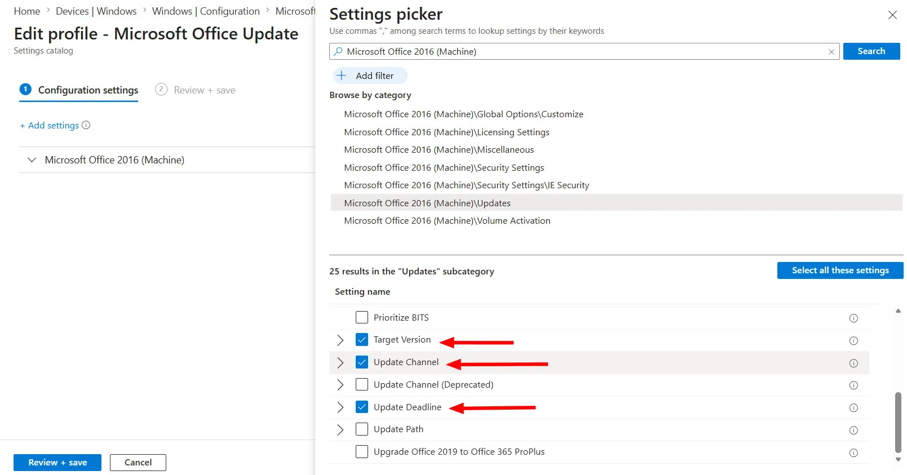Open info icon for Target Version
The width and height of the screenshot is (907, 475).
(853, 341)
